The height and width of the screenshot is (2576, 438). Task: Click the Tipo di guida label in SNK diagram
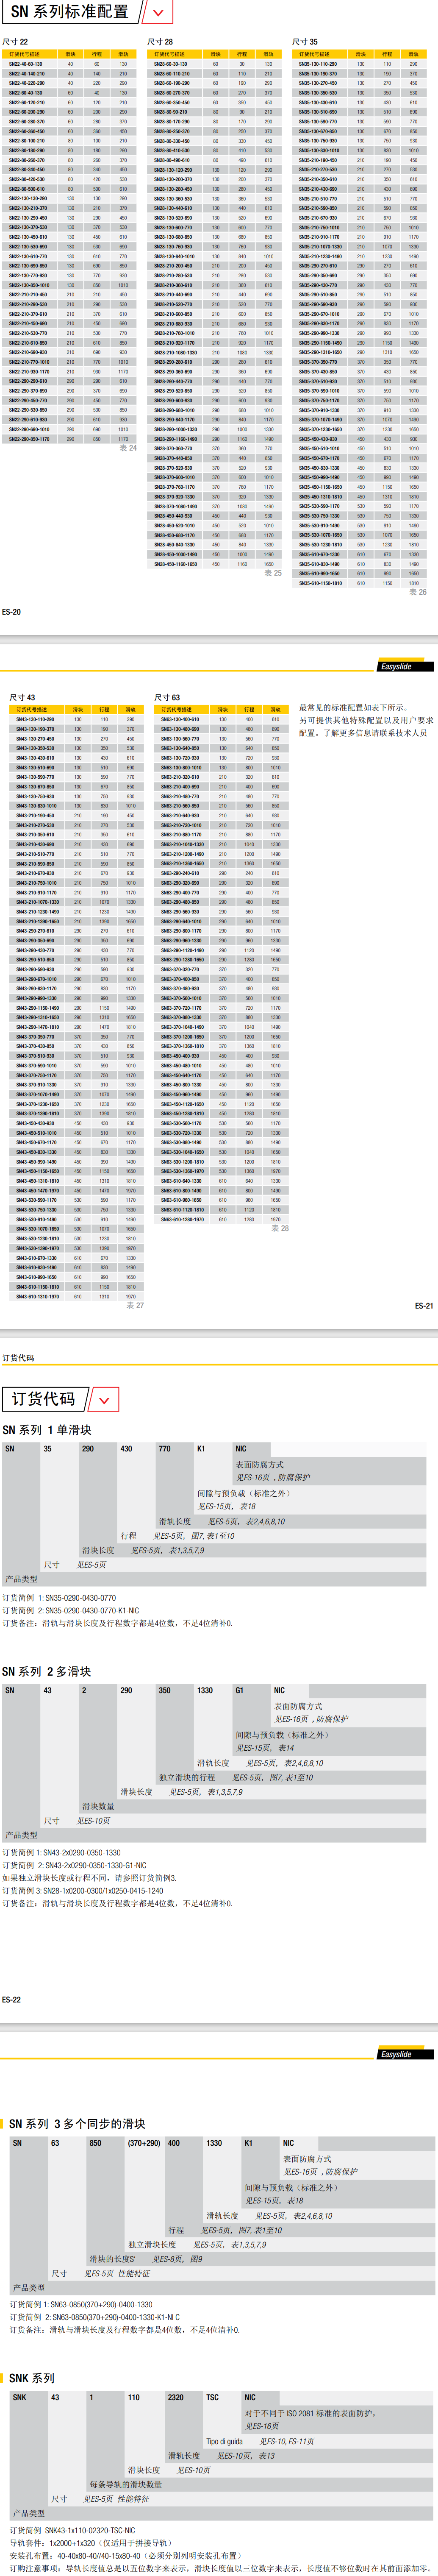224,2442
